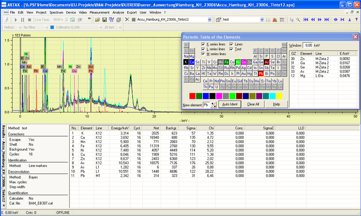Image resolution: width=361 pixels, height=216 pixels.
Task: Toggle L series lines checkbox
Action: [x=203, y=49]
